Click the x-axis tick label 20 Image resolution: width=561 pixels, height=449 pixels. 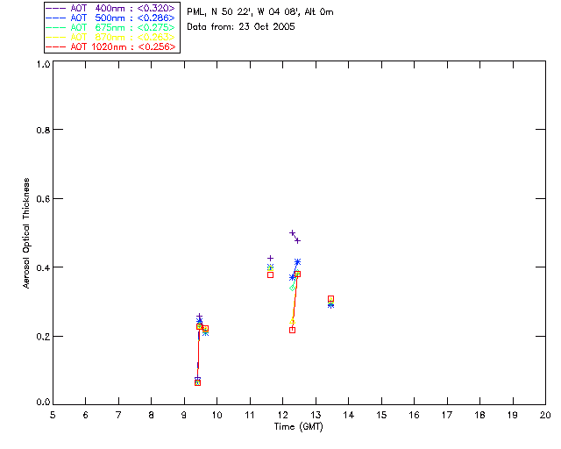[545, 416]
